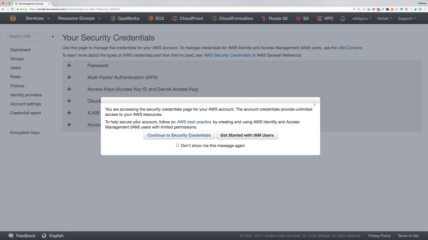Open the Support dropdown menu

tap(407, 18)
